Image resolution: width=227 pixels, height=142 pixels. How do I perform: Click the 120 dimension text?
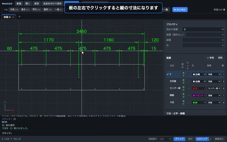(x=155, y=40)
